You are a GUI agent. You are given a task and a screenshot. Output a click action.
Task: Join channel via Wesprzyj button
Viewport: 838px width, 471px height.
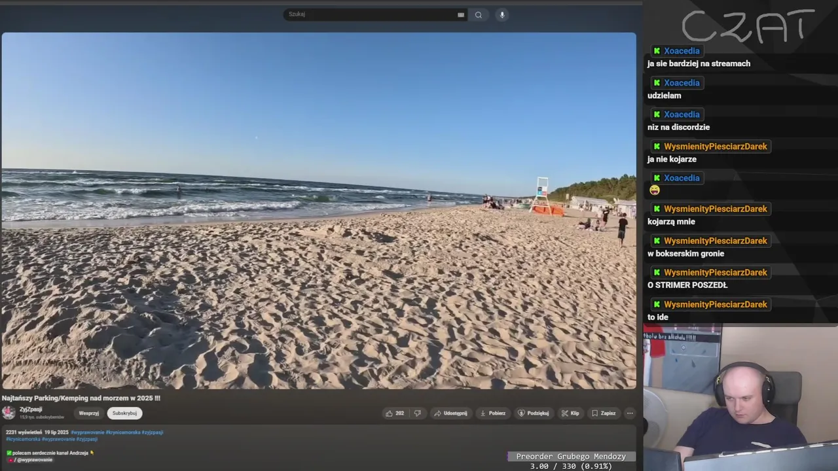pyautogui.click(x=89, y=413)
